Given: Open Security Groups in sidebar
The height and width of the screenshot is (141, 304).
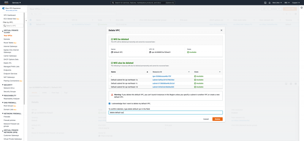Looking at the screenshot, I should (x=10, y=92).
